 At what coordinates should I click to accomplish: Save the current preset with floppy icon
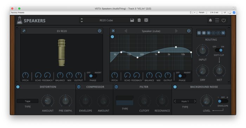(x=132, y=20)
